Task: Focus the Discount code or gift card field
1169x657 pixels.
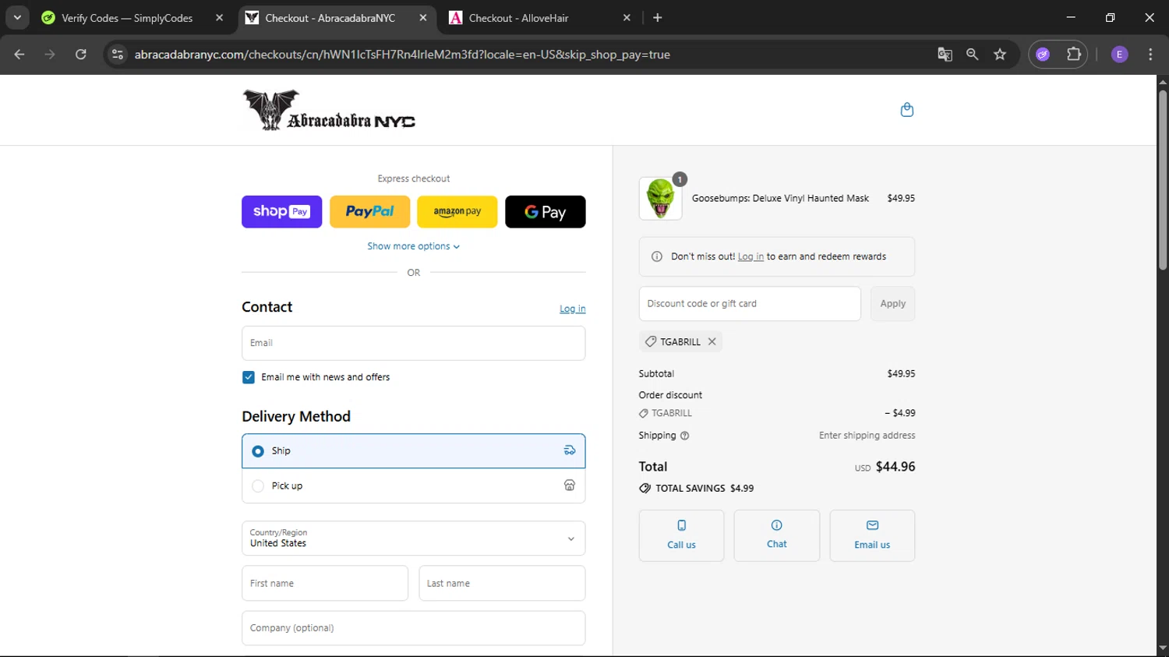Action: (x=750, y=304)
